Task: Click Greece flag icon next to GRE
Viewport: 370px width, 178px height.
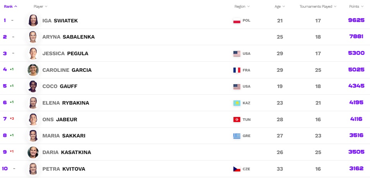Action: [237, 136]
